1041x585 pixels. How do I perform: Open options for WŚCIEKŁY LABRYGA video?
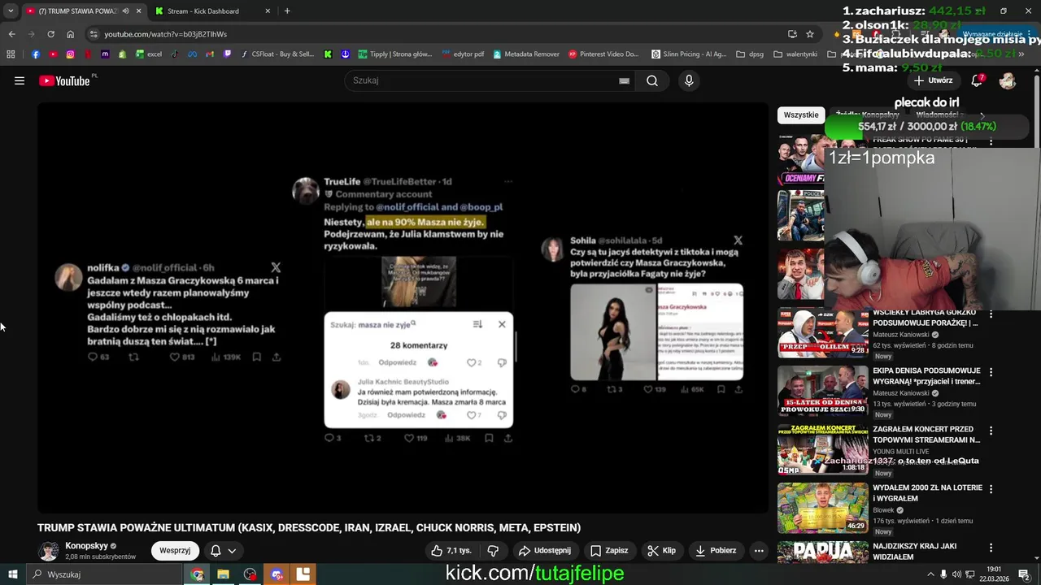tap(991, 314)
